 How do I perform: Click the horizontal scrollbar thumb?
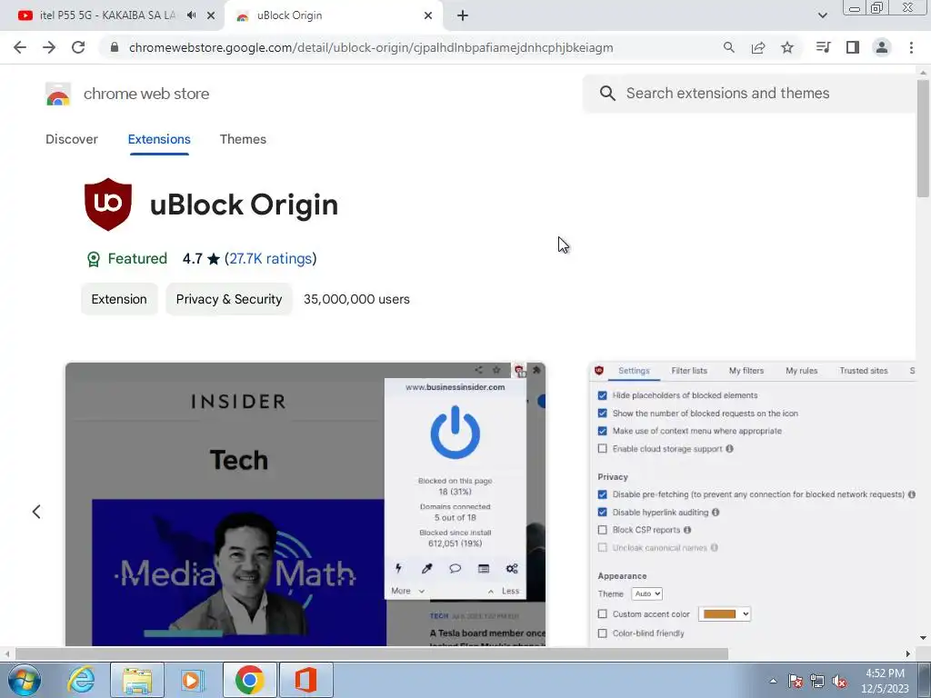point(372,654)
